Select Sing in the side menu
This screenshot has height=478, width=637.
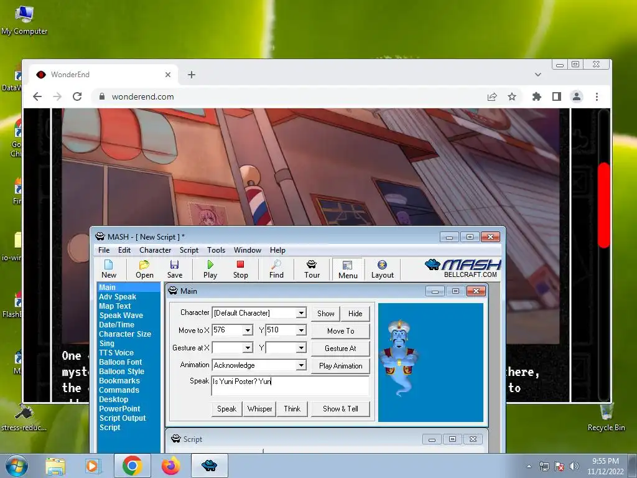(x=107, y=344)
